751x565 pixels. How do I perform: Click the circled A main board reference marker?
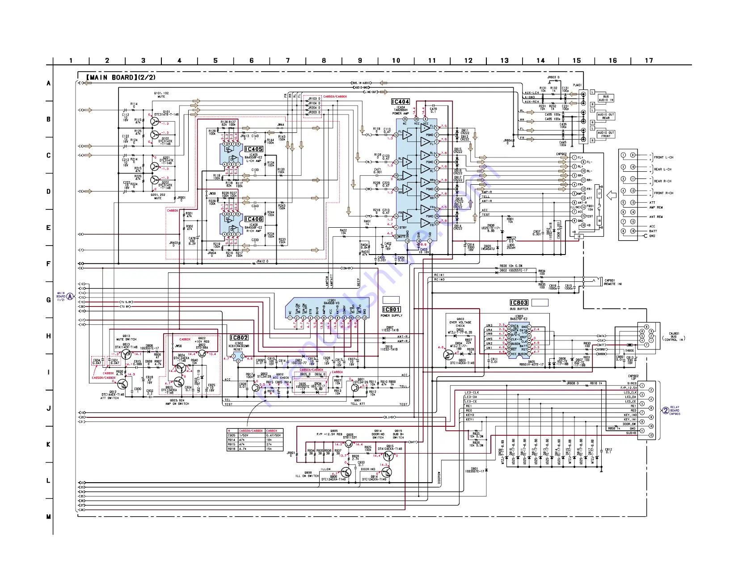(x=70, y=296)
